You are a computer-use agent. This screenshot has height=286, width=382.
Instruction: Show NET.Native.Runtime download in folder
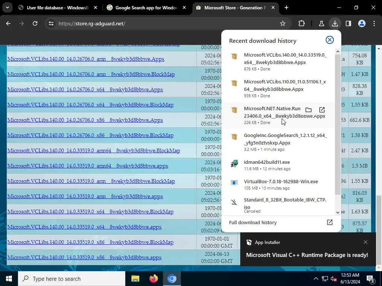tap(309, 110)
